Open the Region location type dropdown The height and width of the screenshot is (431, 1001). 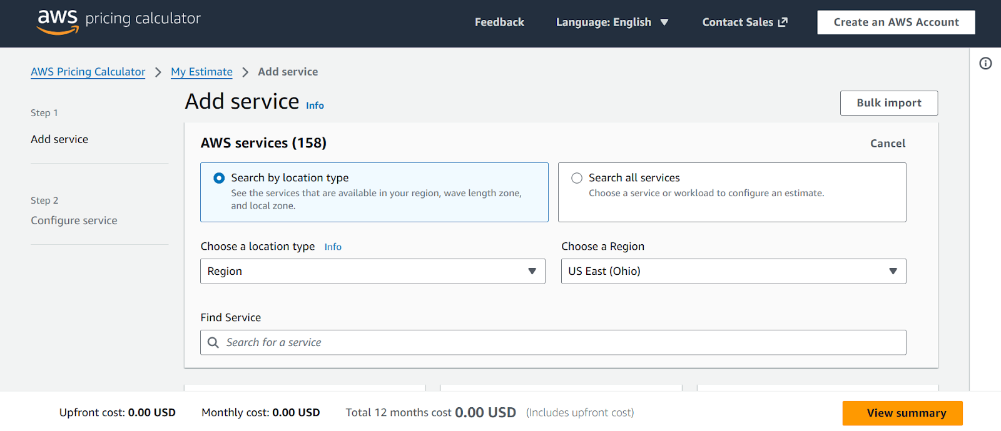click(372, 271)
